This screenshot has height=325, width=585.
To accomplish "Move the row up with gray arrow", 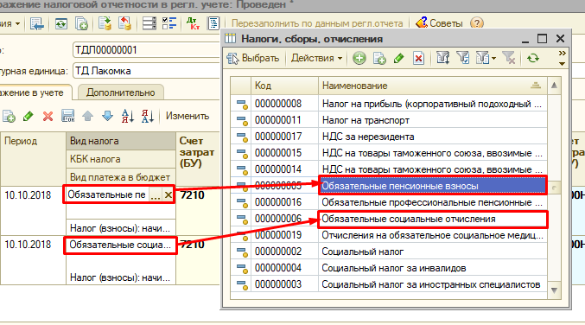I will (87, 116).
